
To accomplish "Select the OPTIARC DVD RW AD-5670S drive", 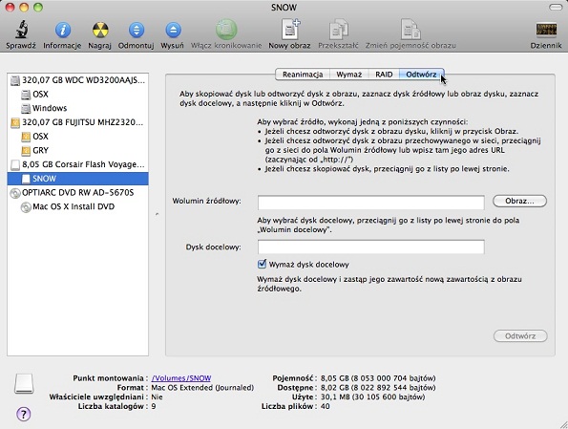I will 77,193.
